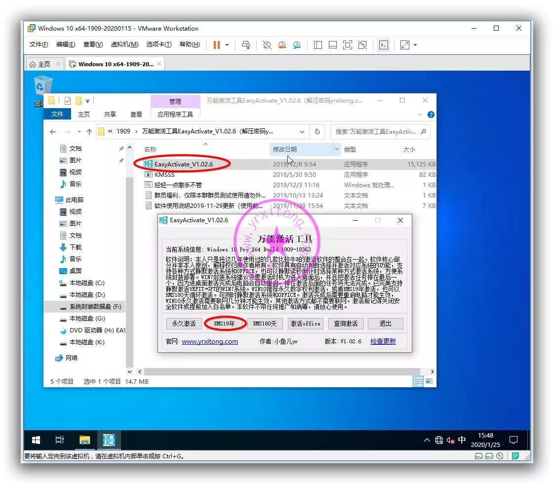554x484 pixels.
Task: Click the Explorer refresh icon
Action: click(317, 132)
